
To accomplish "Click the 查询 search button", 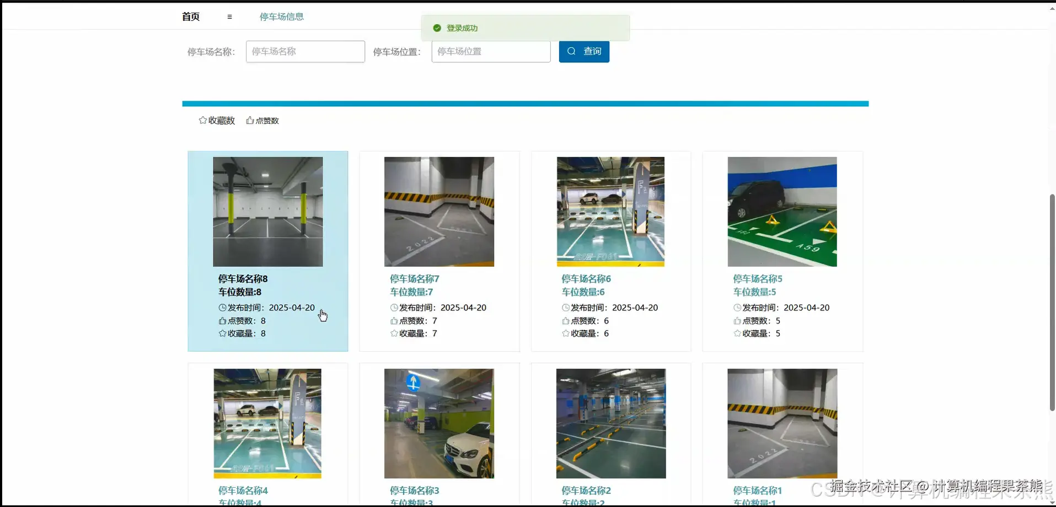I will (584, 51).
